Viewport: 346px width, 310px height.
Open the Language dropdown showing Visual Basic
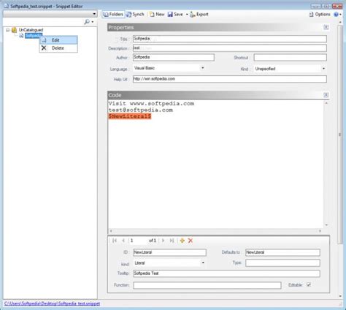[x=169, y=68]
